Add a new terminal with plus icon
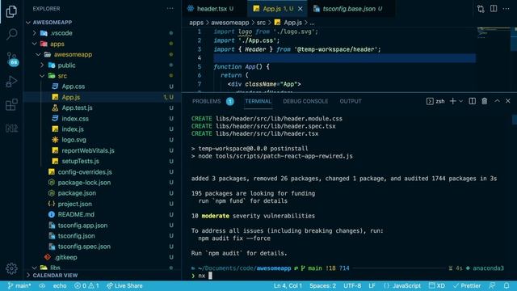517x291 pixels. [x=452, y=101]
